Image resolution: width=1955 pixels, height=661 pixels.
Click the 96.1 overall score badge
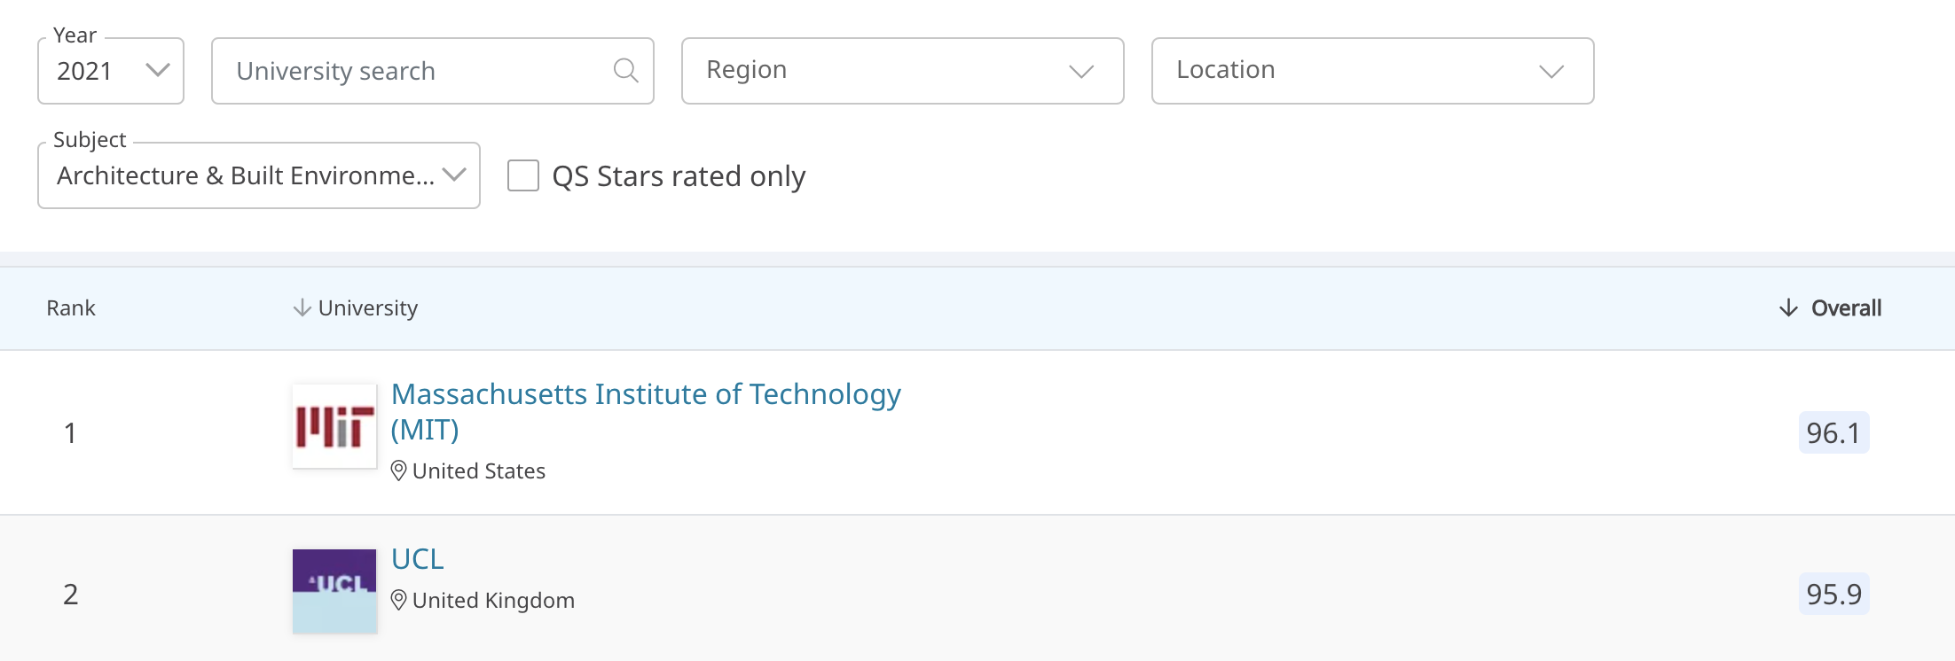(x=1833, y=432)
